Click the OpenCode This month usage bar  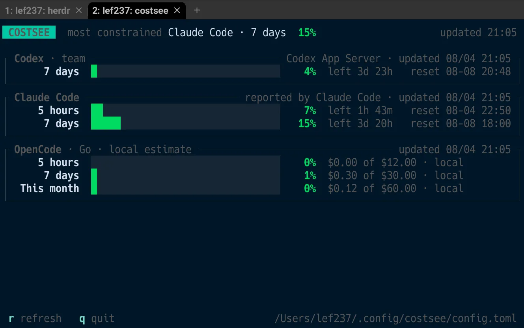(186, 188)
